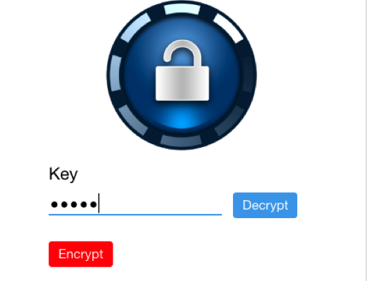The width and height of the screenshot is (367, 281).
Task: Click the silver body of the padlock
Action: pyautogui.click(x=182, y=84)
